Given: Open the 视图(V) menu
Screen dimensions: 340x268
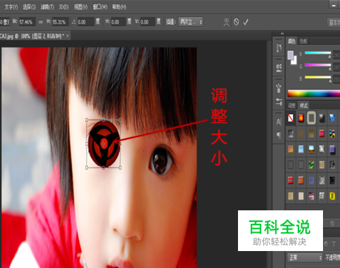Looking at the screenshot, I should pos(81,7).
